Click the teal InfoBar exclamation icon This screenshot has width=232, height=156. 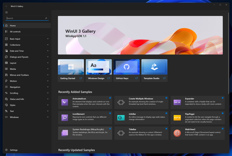pos(121,118)
